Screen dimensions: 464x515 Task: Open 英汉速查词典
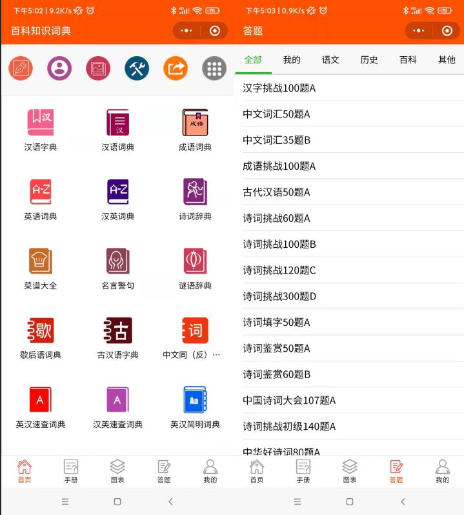coord(41,408)
